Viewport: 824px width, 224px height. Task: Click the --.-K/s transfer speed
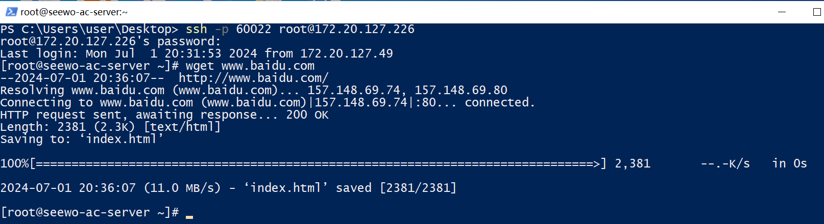tap(725, 163)
